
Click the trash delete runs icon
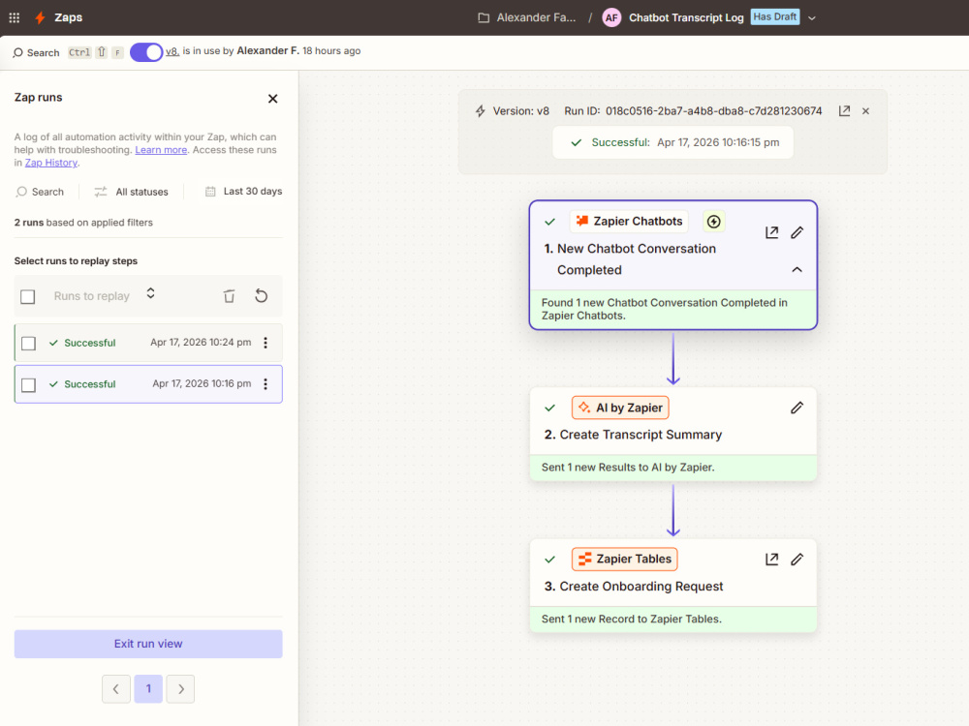229,295
